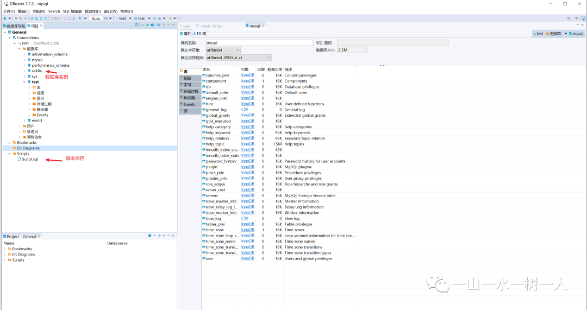The width and height of the screenshot is (587, 310).
Task: Open the 默认排序规则 collation dropdown
Action: (239, 58)
